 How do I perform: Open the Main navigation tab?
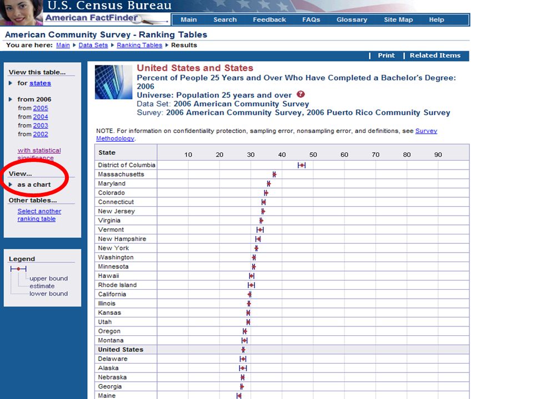click(189, 20)
